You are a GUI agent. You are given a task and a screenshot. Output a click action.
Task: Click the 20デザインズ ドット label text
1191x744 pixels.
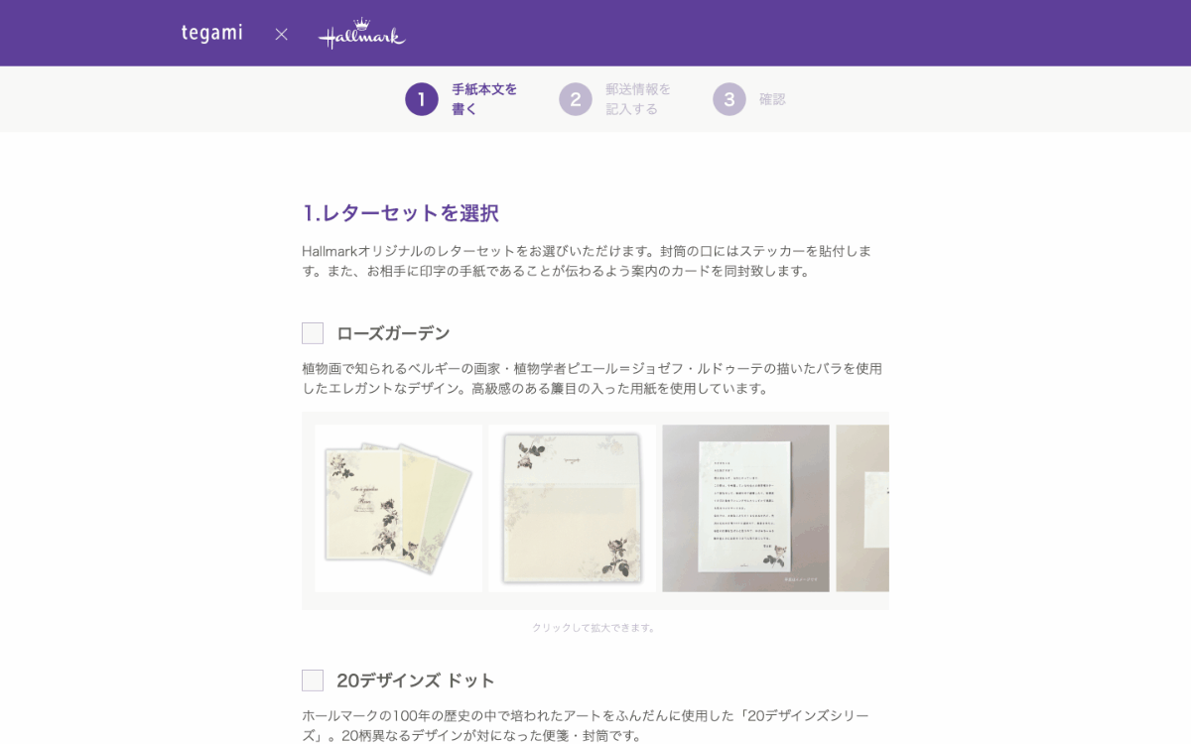click(x=416, y=681)
